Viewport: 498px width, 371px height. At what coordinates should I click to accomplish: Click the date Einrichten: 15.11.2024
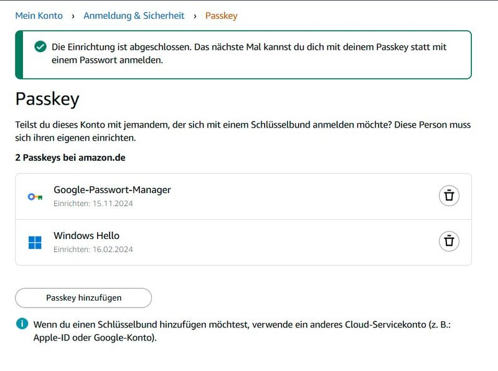[x=93, y=204]
